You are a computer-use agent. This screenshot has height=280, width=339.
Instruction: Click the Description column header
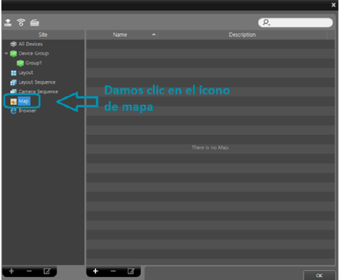[x=242, y=35]
